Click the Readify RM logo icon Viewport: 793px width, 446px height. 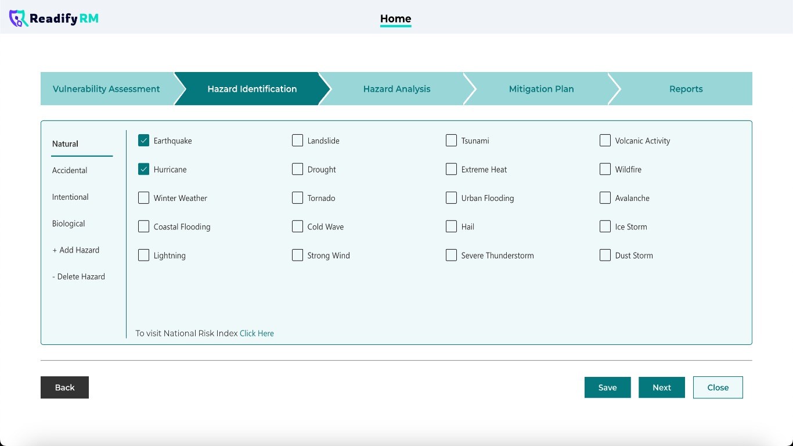pyautogui.click(x=18, y=19)
